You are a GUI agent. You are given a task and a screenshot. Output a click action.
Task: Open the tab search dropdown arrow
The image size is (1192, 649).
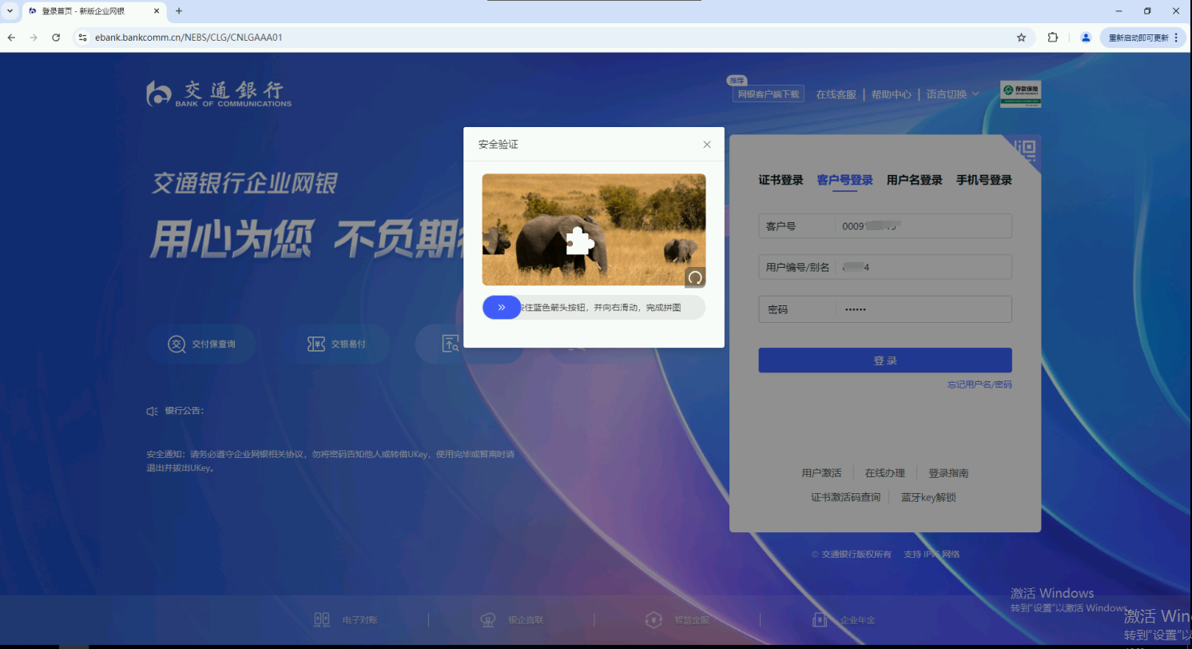pos(10,11)
